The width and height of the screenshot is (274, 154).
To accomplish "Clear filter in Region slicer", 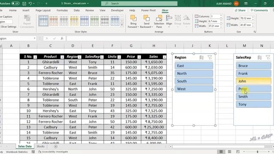I will point(210,57).
